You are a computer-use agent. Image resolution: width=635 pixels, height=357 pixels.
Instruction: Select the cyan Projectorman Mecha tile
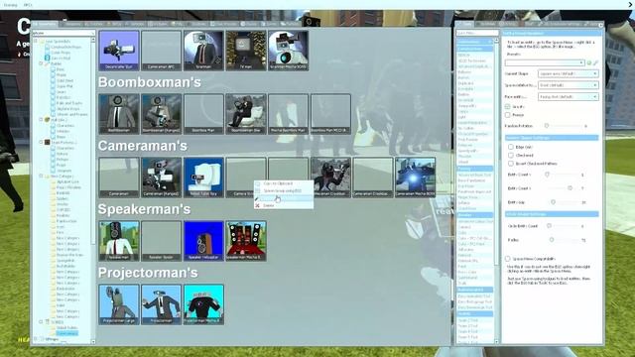coord(203,304)
